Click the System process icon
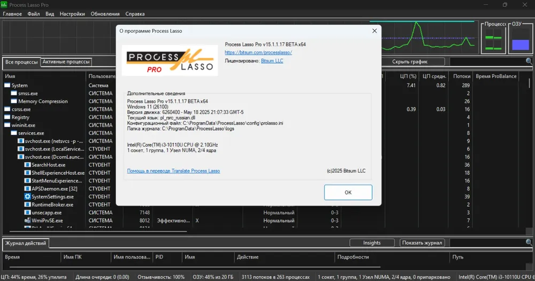The width and height of the screenshot is (535, 281). tap(7, 85)
